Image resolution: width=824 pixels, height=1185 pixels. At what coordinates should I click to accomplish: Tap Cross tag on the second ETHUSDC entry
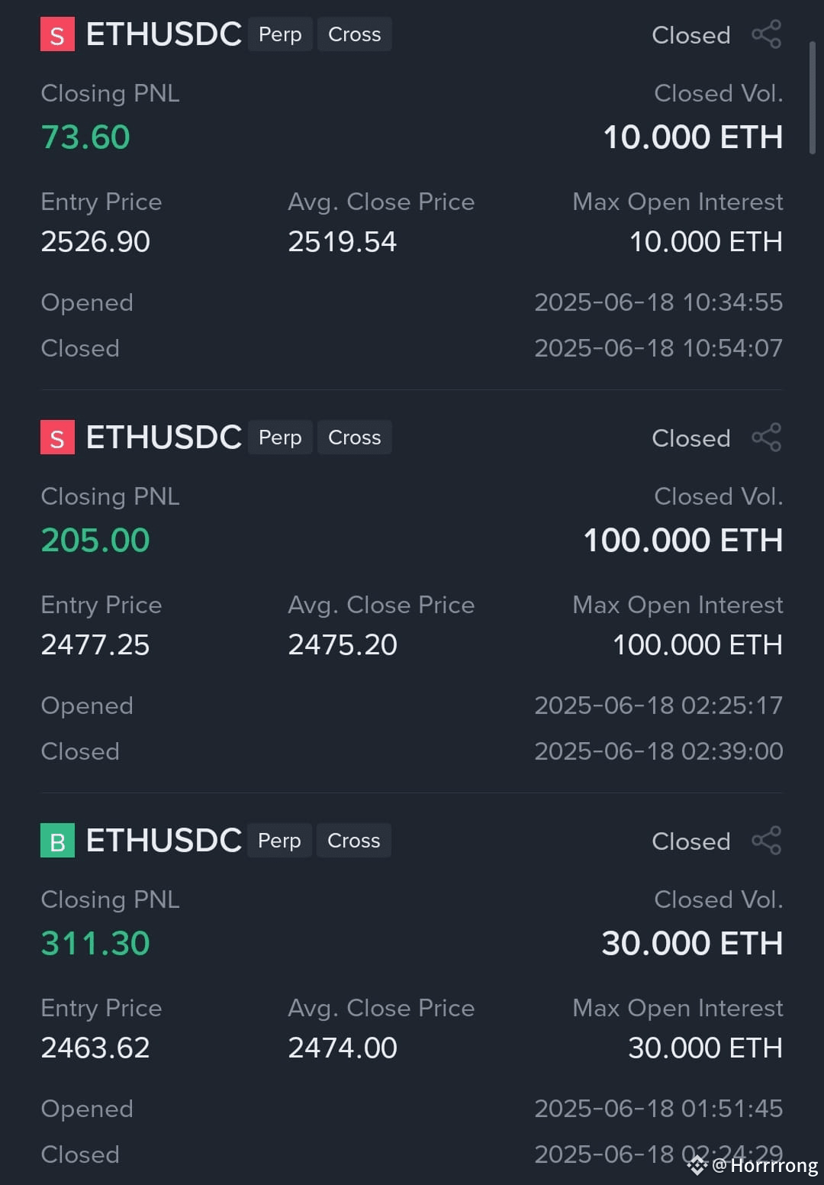pos(355,438)
